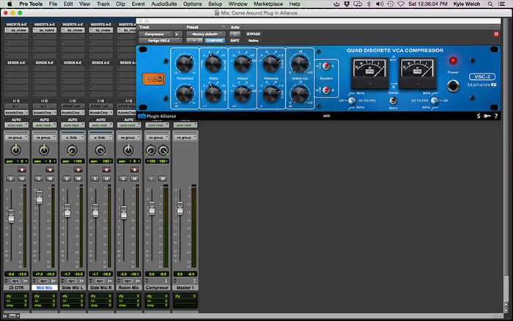This screenshot has height=321, width=513.
Task: Click the Master 1 volume fader
Action: pos(180,208)
